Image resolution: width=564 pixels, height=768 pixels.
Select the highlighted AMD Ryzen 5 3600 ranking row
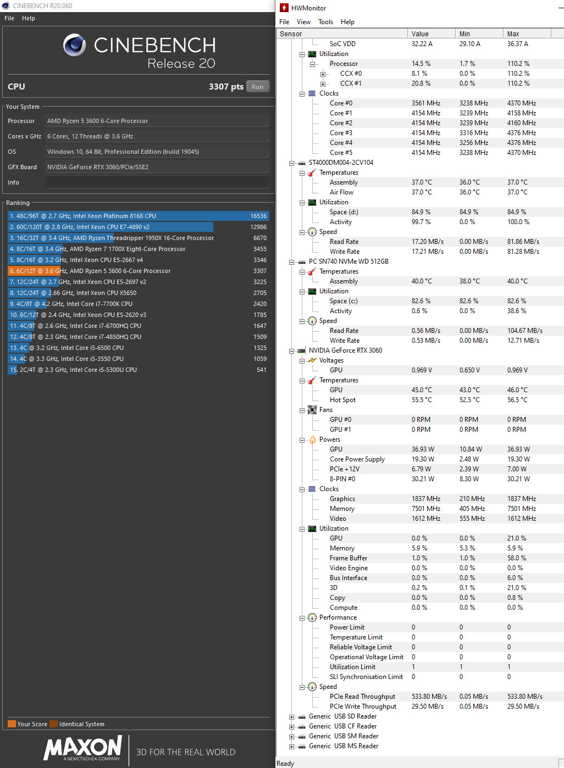(139, 271)
